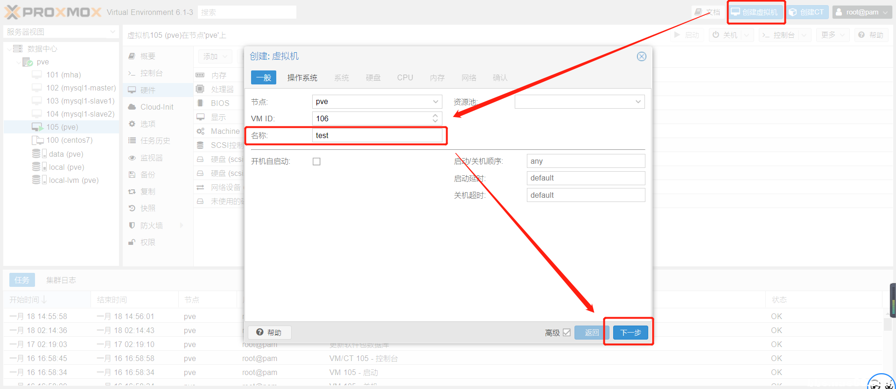Image resolution: width=896 pixels, height=389 pixels.
Task: Open the root@pam user menu
Action: (862, 12)
